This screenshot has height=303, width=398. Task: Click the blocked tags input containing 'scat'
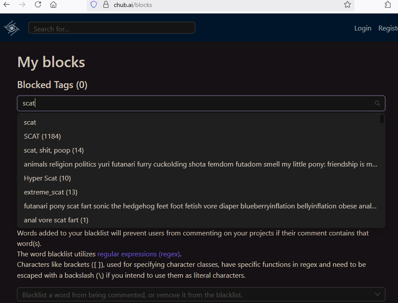[201, 103]
